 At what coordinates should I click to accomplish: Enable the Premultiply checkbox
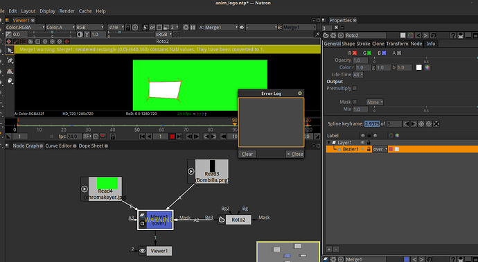click(x=355, y=88)
